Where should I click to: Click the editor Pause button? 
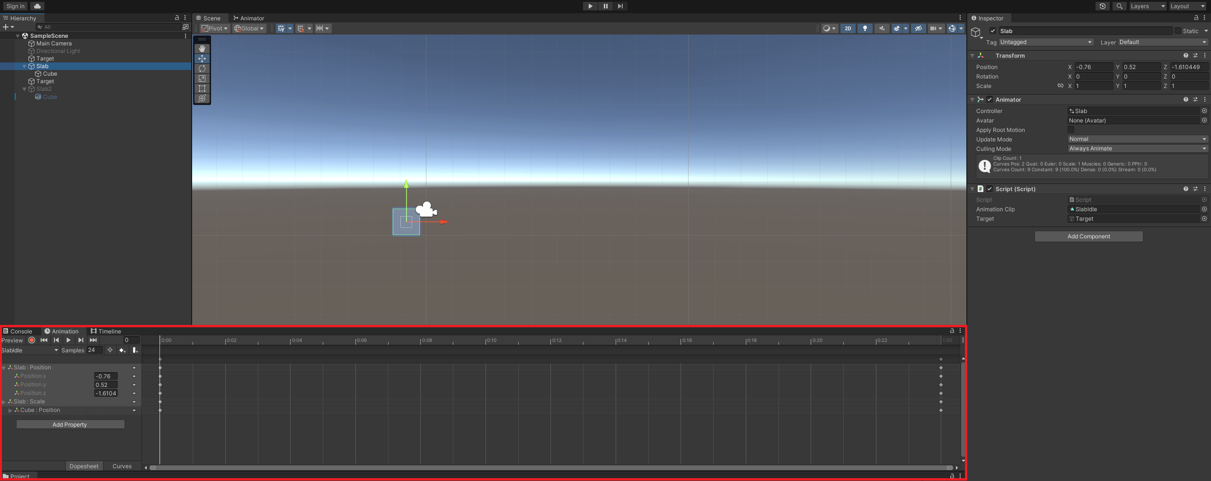(605, 6)
